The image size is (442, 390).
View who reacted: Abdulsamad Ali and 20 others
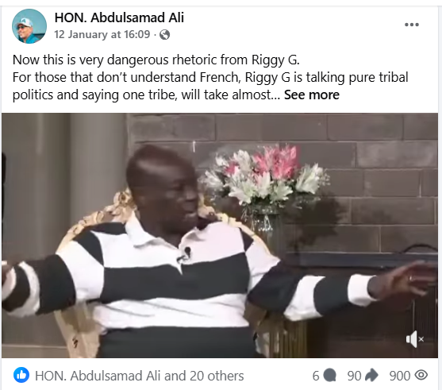[139, 376]
